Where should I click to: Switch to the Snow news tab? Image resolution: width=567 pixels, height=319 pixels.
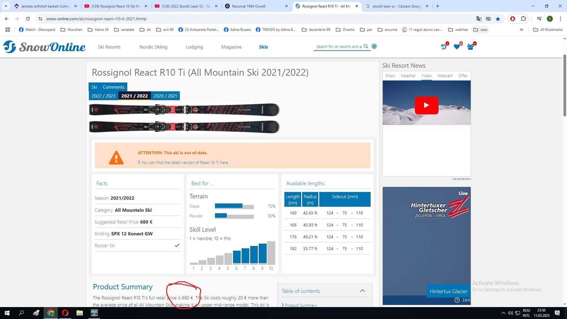coord(390,76)
